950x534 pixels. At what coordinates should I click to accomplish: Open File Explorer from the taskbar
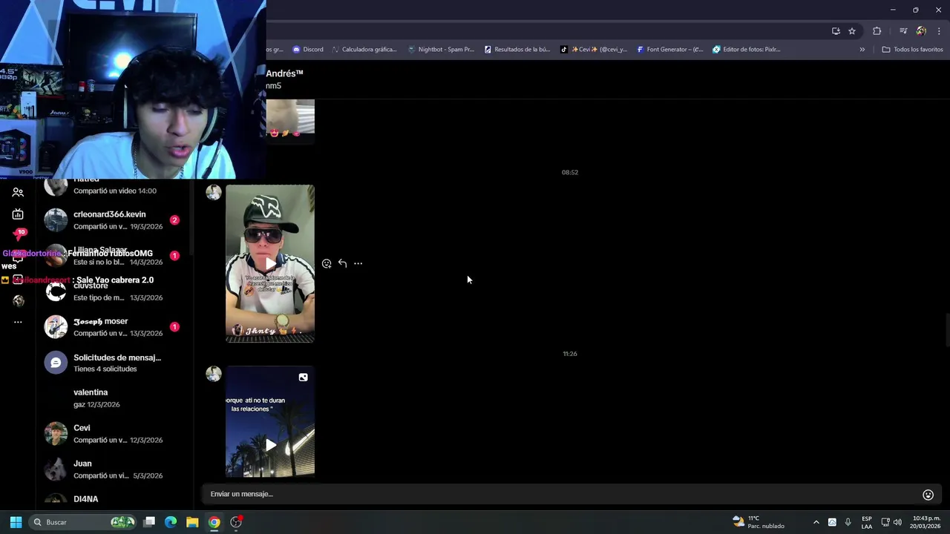[x=192, y=522]
